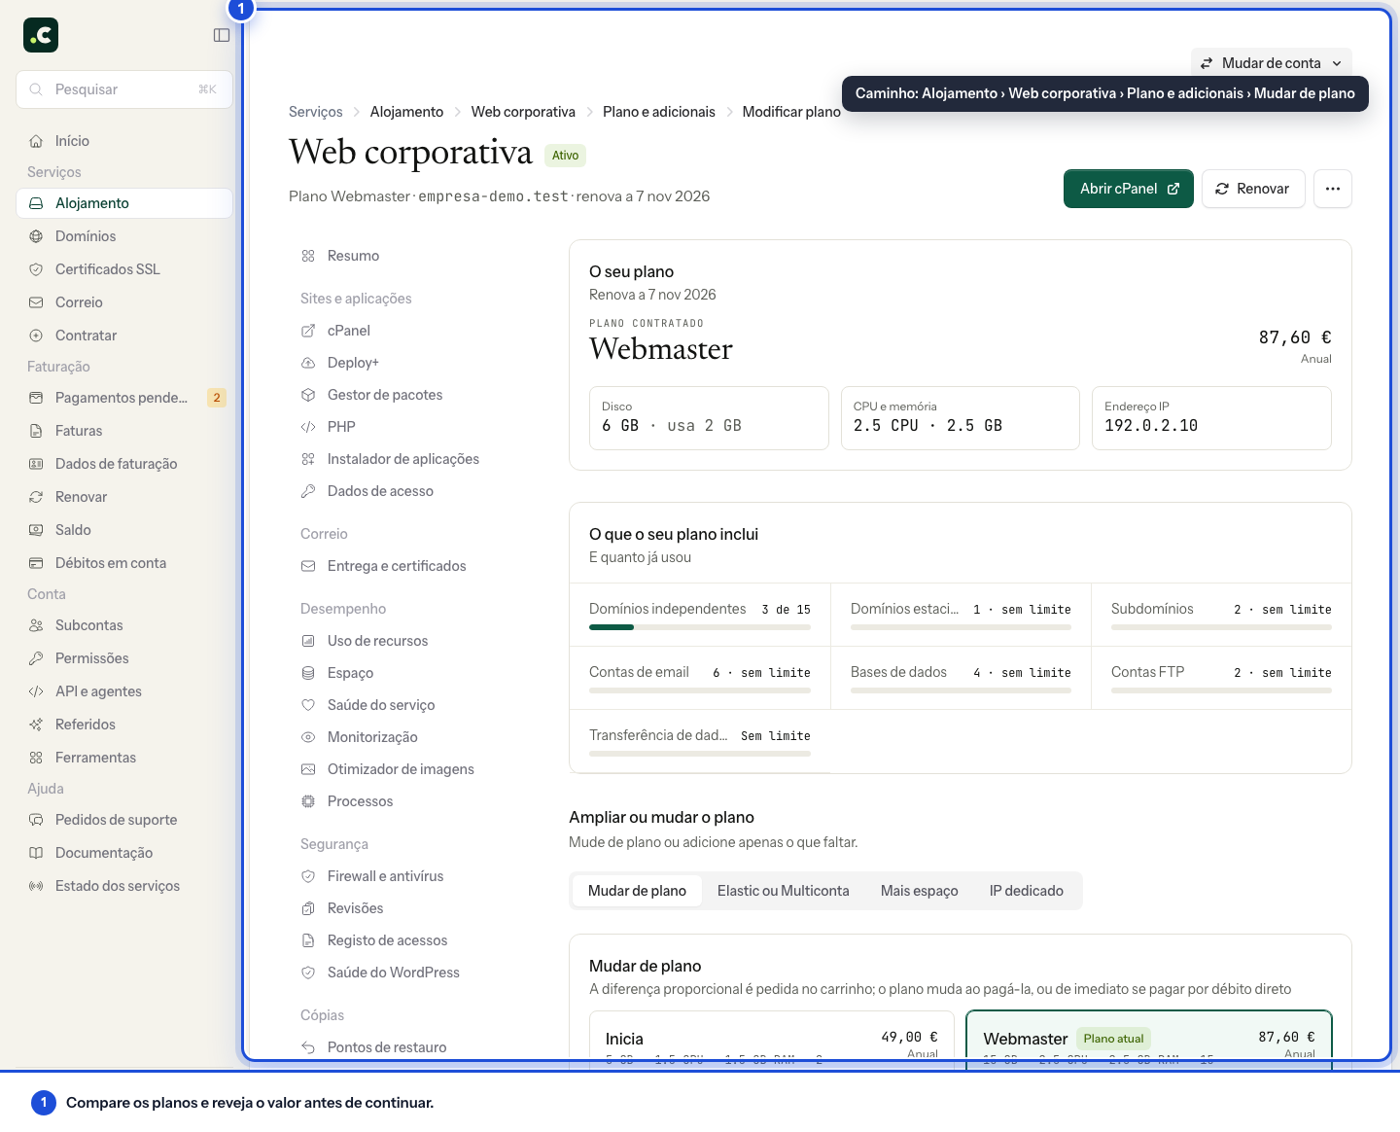The height and width of the screenshot is (1132, 1400).
Task: Open Dados de faturação in the sidebar
Action: pyautogui.click(x=124, y=464)
